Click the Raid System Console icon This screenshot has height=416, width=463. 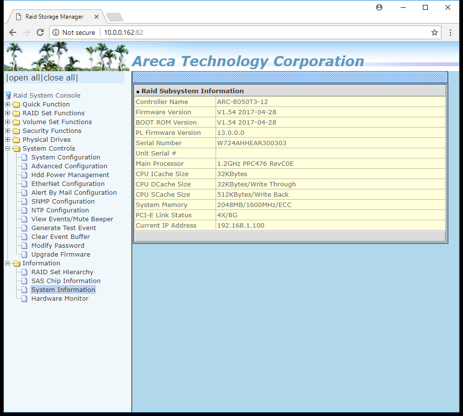coord(8,95)
